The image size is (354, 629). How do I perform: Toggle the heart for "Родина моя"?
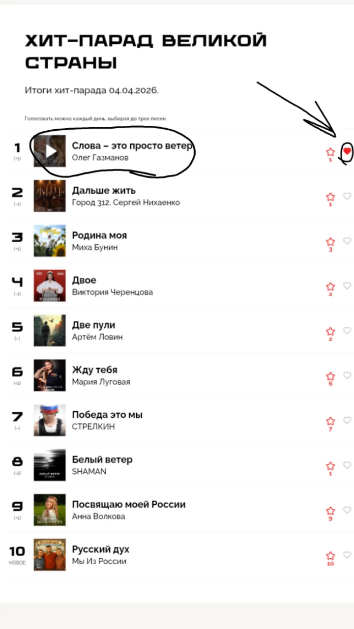click(x=347, y=241)
